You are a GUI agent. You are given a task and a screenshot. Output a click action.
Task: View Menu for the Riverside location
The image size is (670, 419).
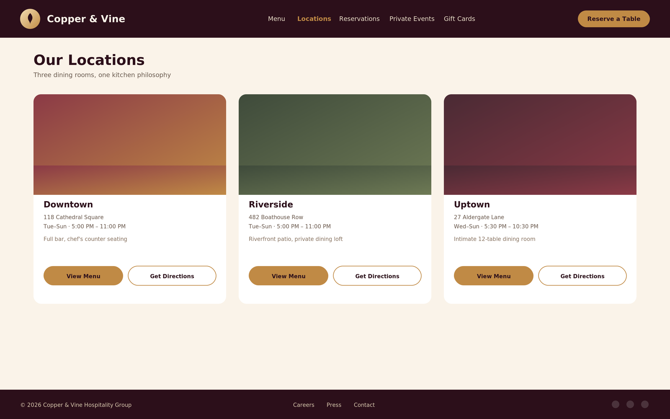pyautogui.click(x=289, y=276)
